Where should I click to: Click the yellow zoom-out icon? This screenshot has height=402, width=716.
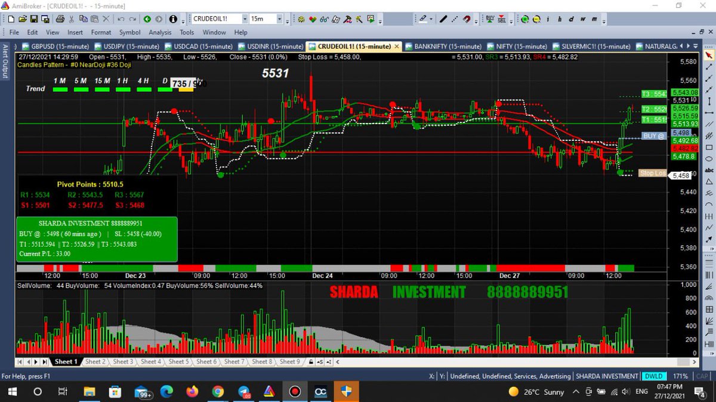coord(536,19)
